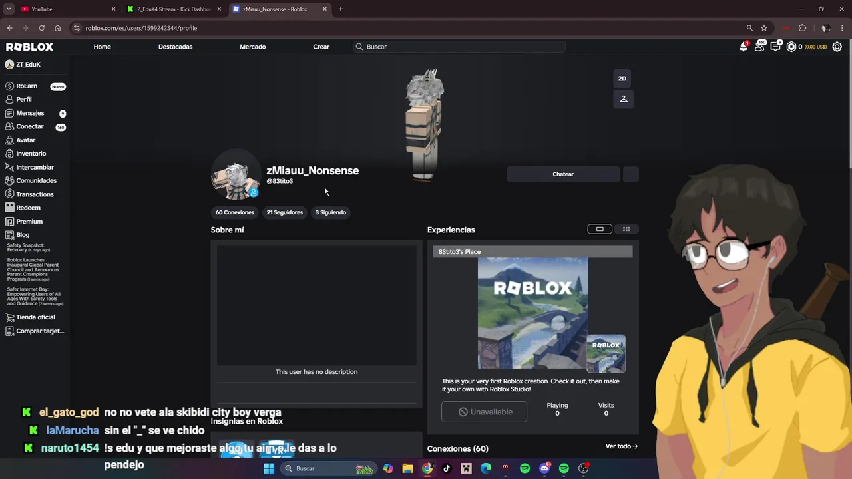The height and width of the screenshot is (479, 852).
Task: Open Safety Snapshot: February blog post
Action: (x=28, y=247)
